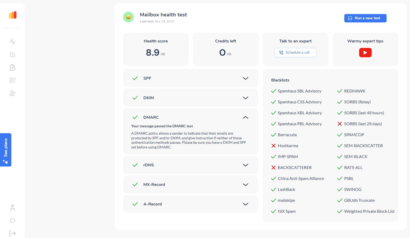410x238 pixels.
Task: Click the Health score 8.9 value
Action: [x=152, y=53]
